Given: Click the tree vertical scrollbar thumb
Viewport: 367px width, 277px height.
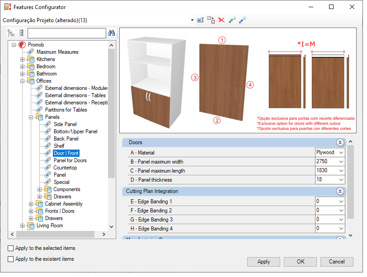Looking at the screenshot, I should [x=111, y=113].
